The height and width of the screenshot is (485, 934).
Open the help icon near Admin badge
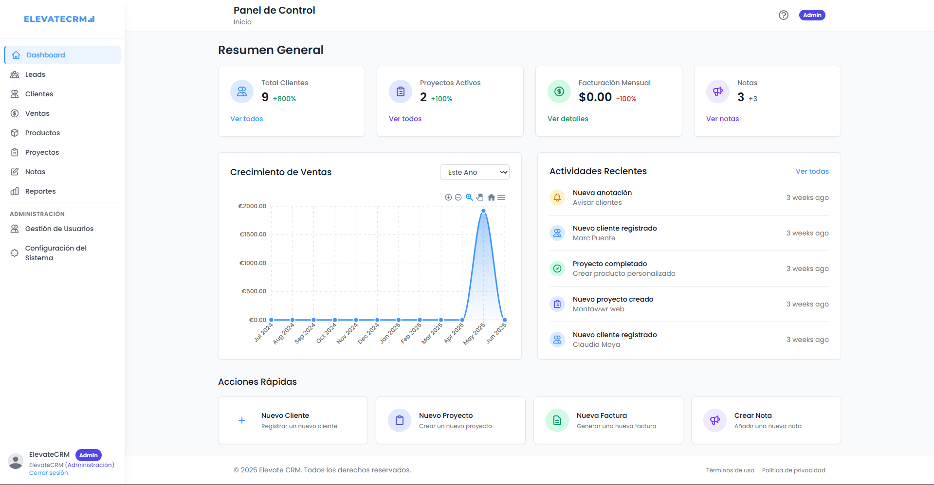coord(783,15)
